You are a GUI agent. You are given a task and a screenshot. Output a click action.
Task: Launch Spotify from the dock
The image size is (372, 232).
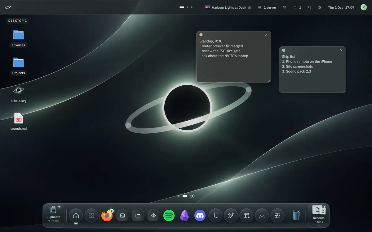[x=169, y=216]
